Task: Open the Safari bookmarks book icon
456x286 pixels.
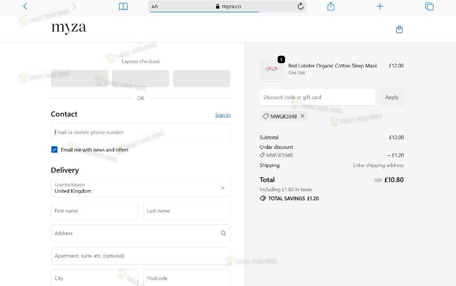Action: point(123,6)
